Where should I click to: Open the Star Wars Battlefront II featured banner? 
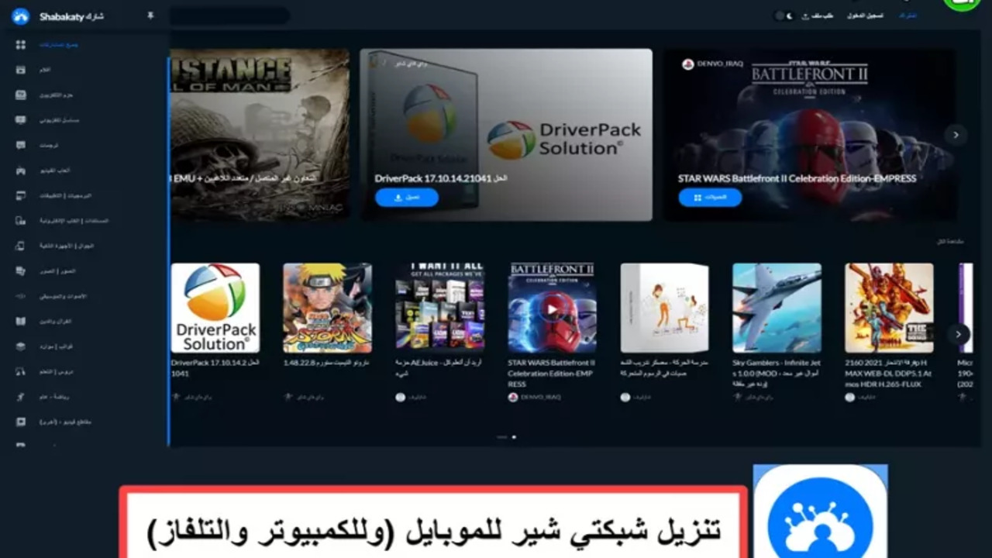(x=811, y=135)
